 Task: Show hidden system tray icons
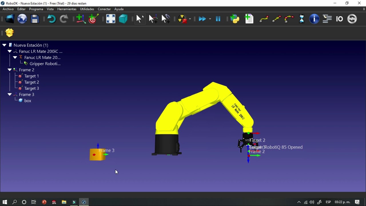coord(299,202)
